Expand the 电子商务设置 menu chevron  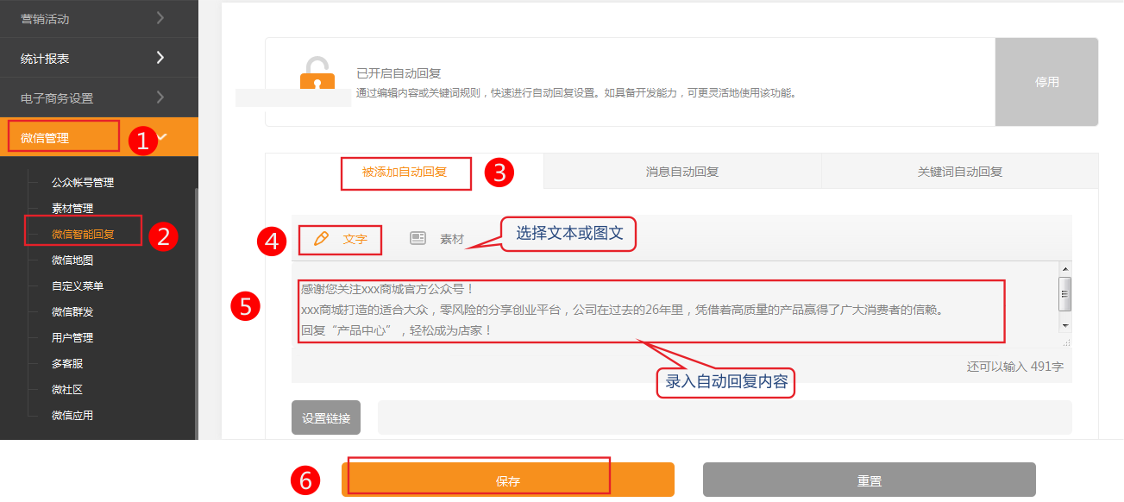point(160,97)
